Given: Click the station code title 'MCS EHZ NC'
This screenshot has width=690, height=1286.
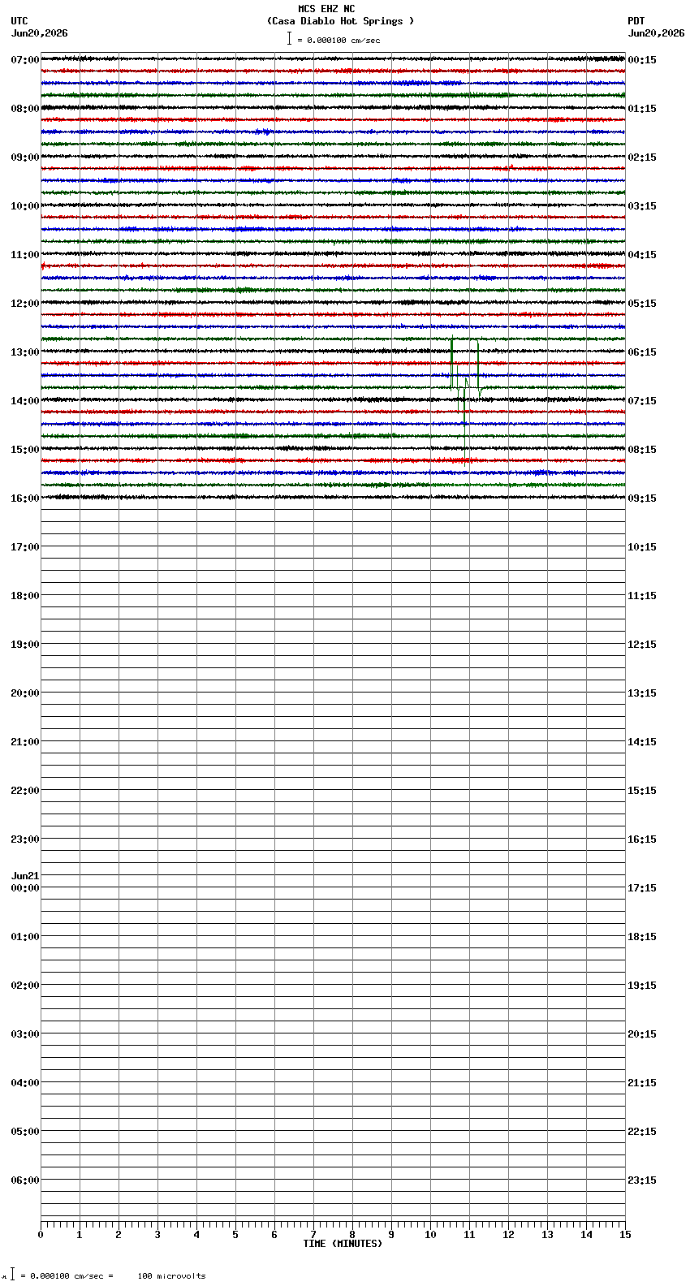Looking at the screenshot, I should (326, 9).
